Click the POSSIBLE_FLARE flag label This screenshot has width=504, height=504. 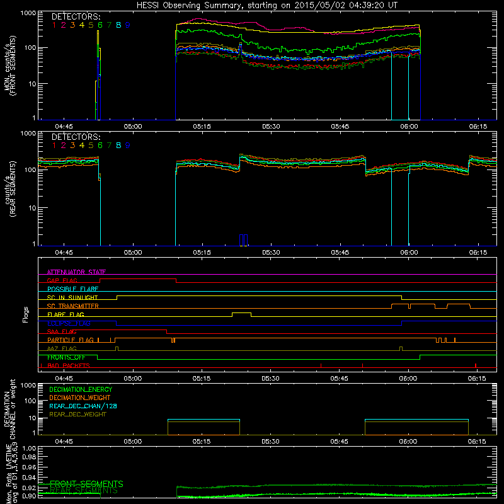point(72,289)
